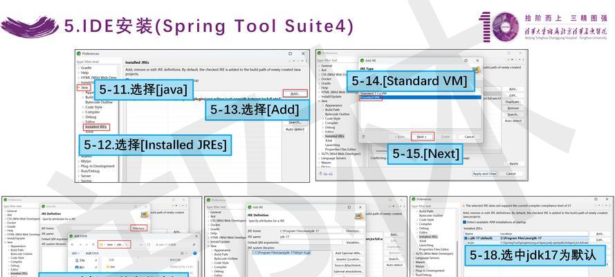Image resolution: width=615 pixels, height=277 pixels.
Task: Click Location column header in Installed JREs table
Action: [544, 234]
